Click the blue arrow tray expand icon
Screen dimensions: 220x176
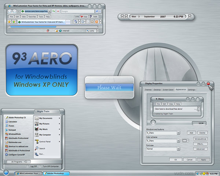coord(198,174)
